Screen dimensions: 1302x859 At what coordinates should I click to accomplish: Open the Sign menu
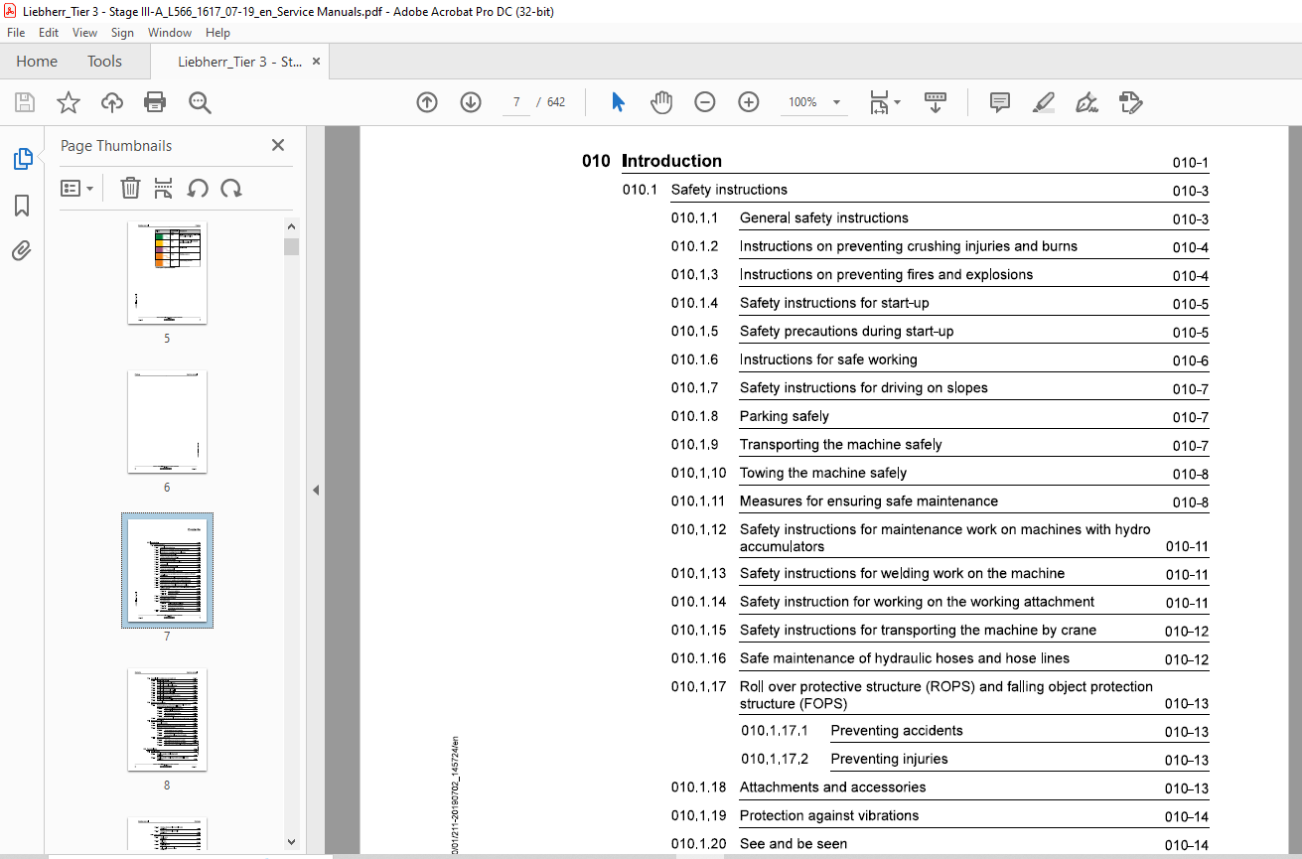pos(123,33)
